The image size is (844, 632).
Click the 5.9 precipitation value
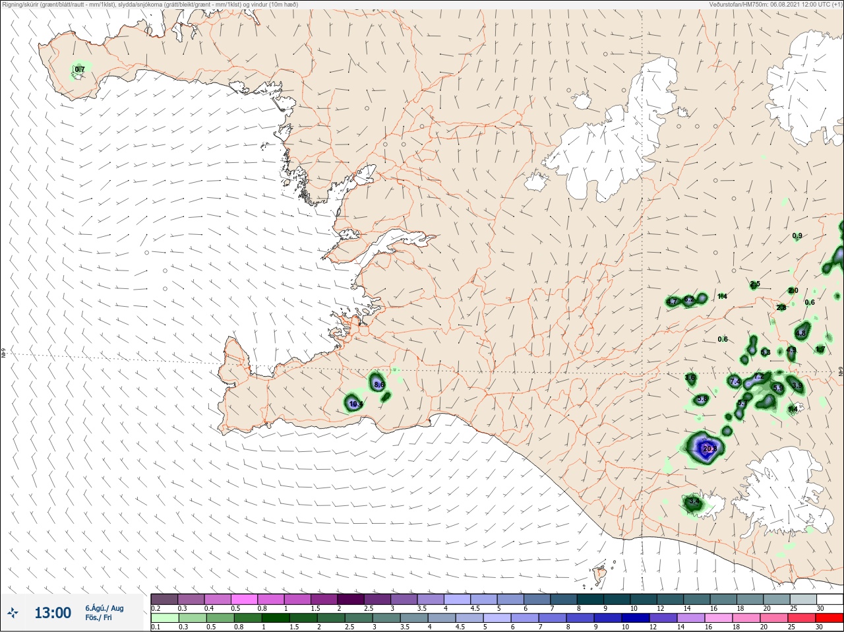(778, 389)
